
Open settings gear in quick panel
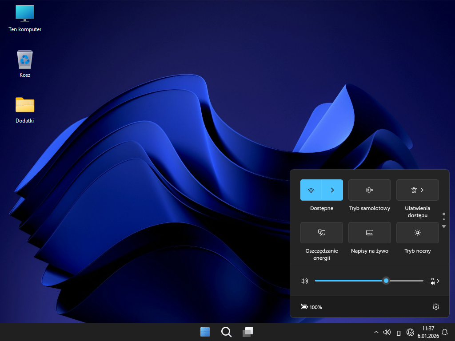(x=435, y=307)
